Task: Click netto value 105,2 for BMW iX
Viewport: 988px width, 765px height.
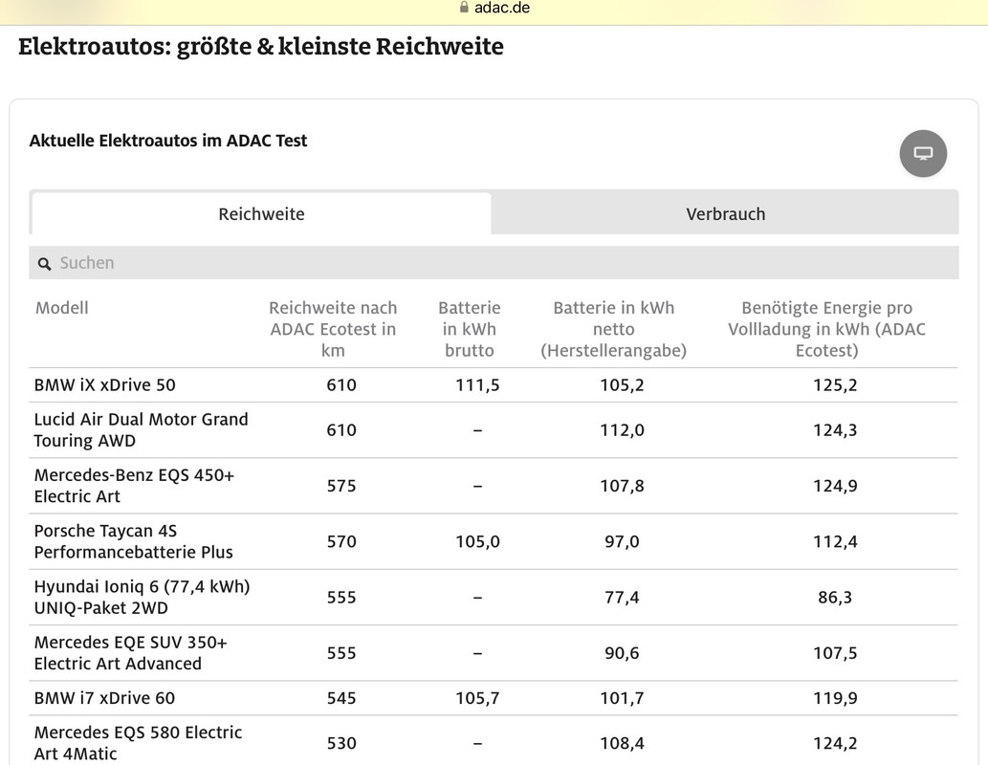Action: pyautogui.click(x=622, y=385)
